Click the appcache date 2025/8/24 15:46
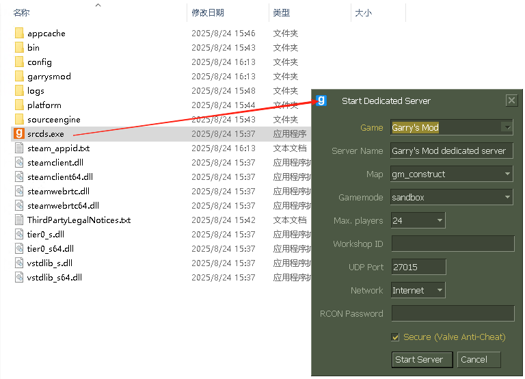 point(224,33)
